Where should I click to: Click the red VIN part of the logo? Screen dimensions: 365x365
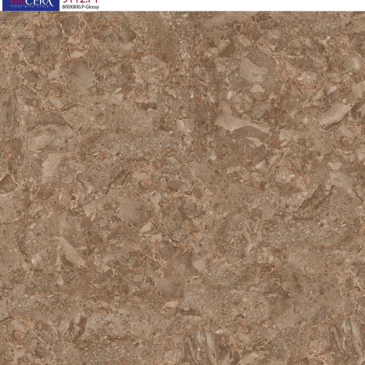(17, 2)
